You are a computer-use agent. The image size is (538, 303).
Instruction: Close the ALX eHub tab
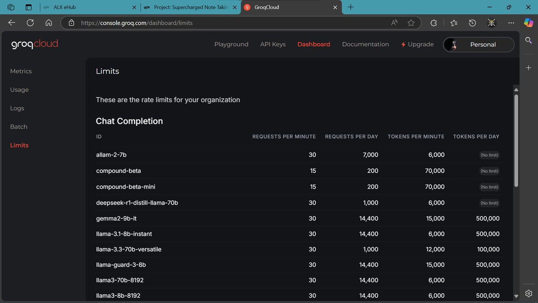pyautogui.click(x=134, y=7)
